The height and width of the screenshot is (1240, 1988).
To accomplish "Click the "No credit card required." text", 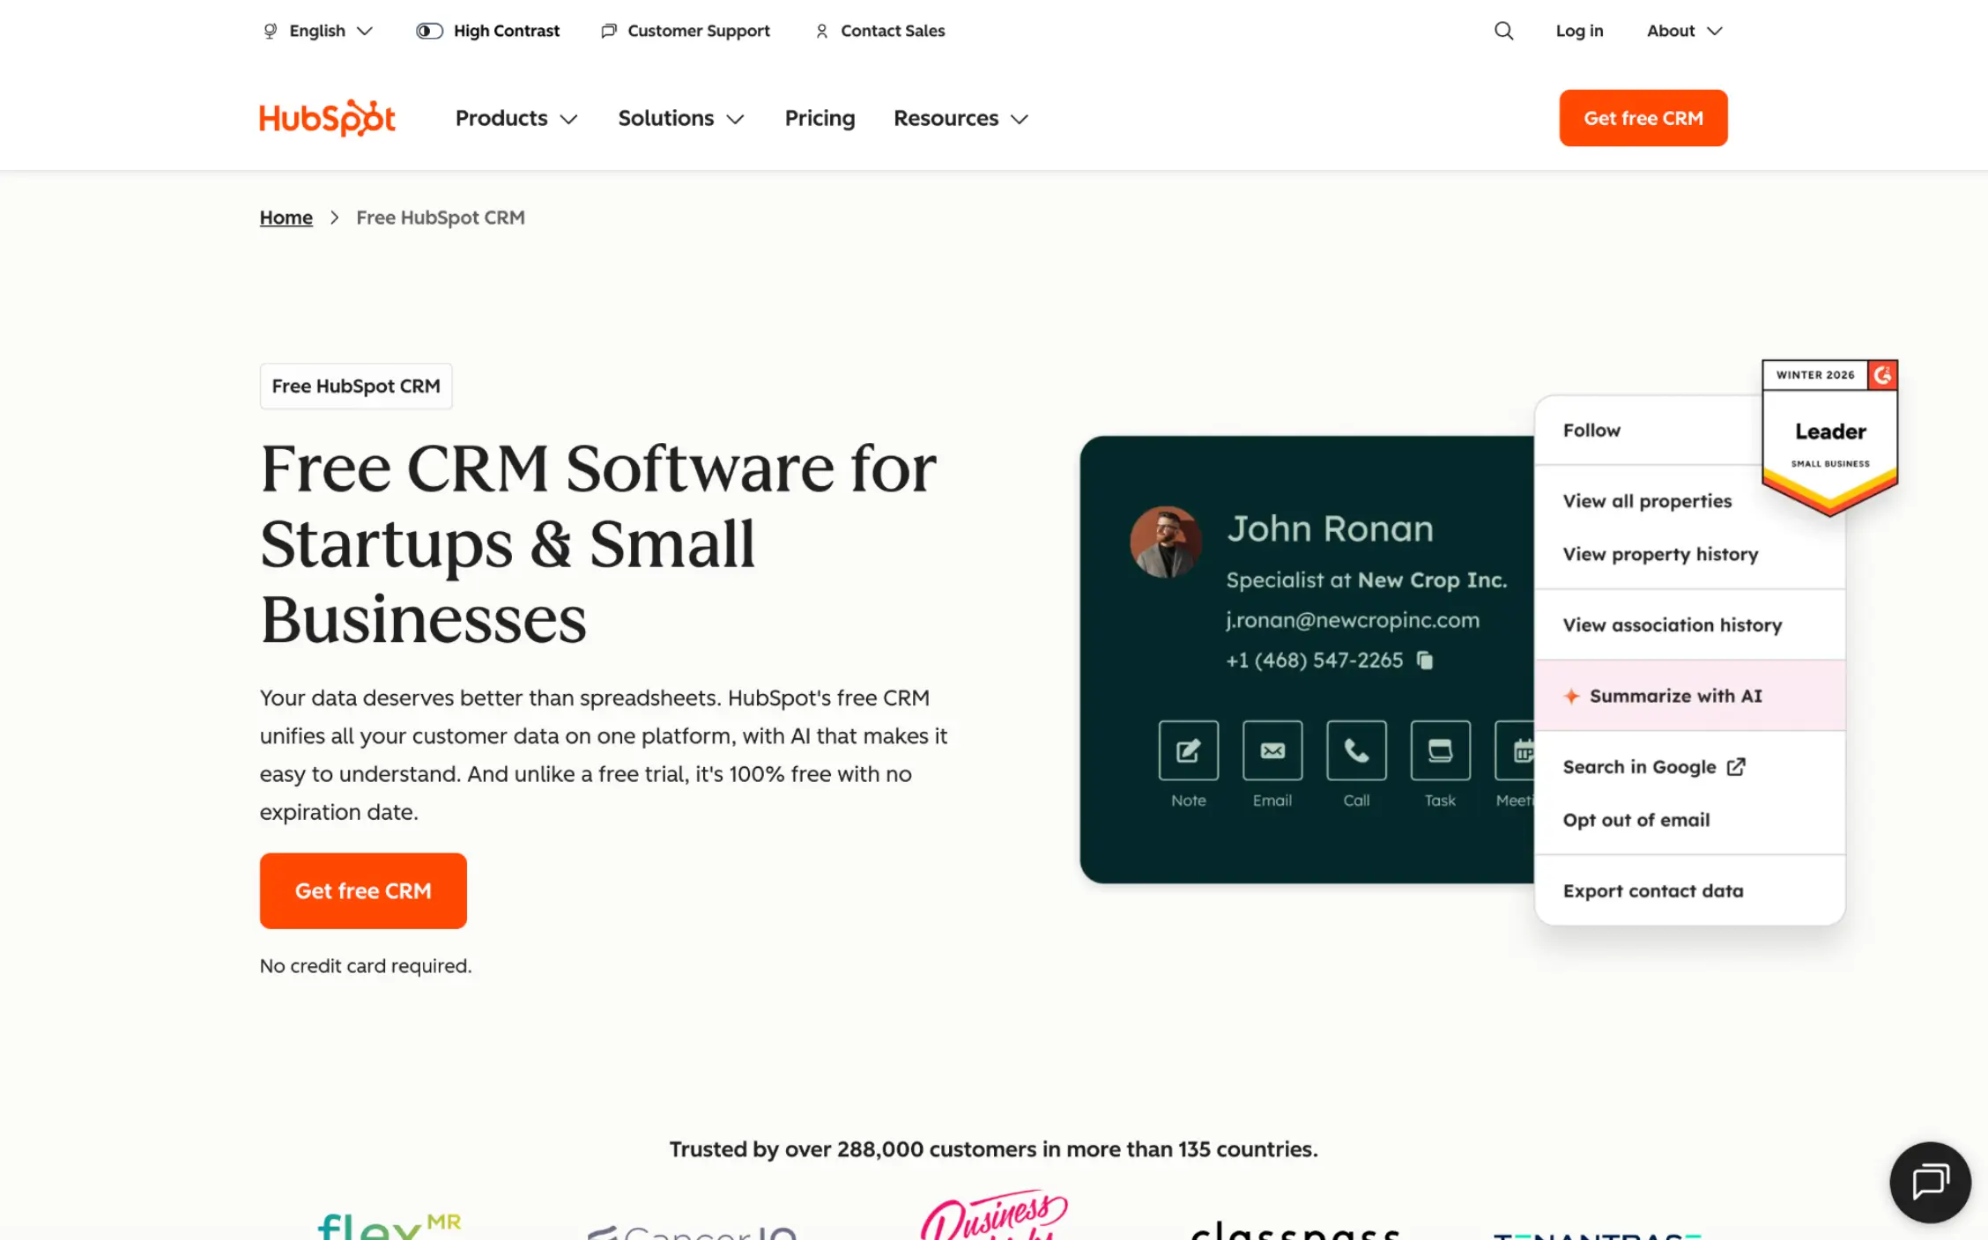I will pyautogui.click(x=365, y=966).
